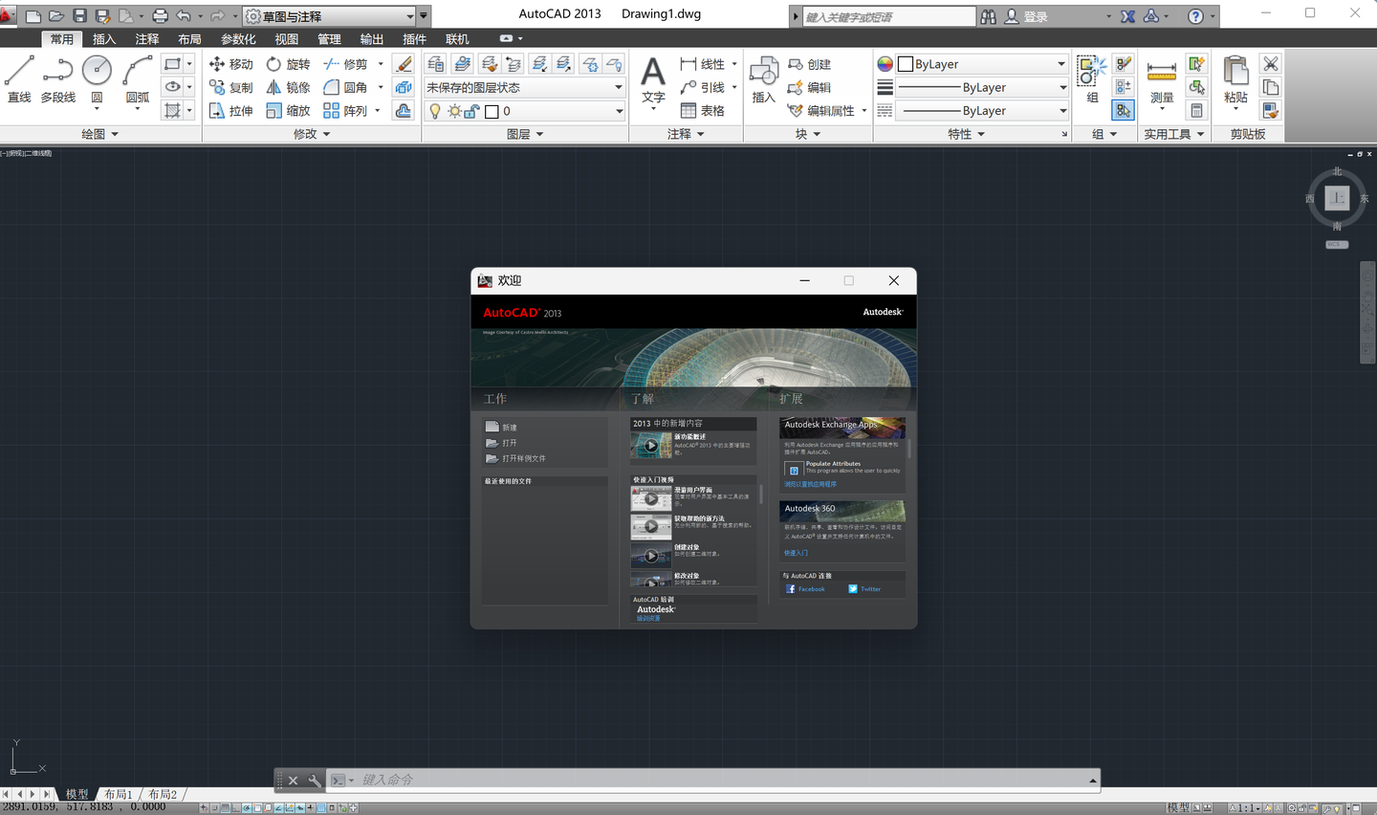The image size is (1377, 815).
Task: Click the 圆角 (Fillet) tool
Action: [345, 87]
